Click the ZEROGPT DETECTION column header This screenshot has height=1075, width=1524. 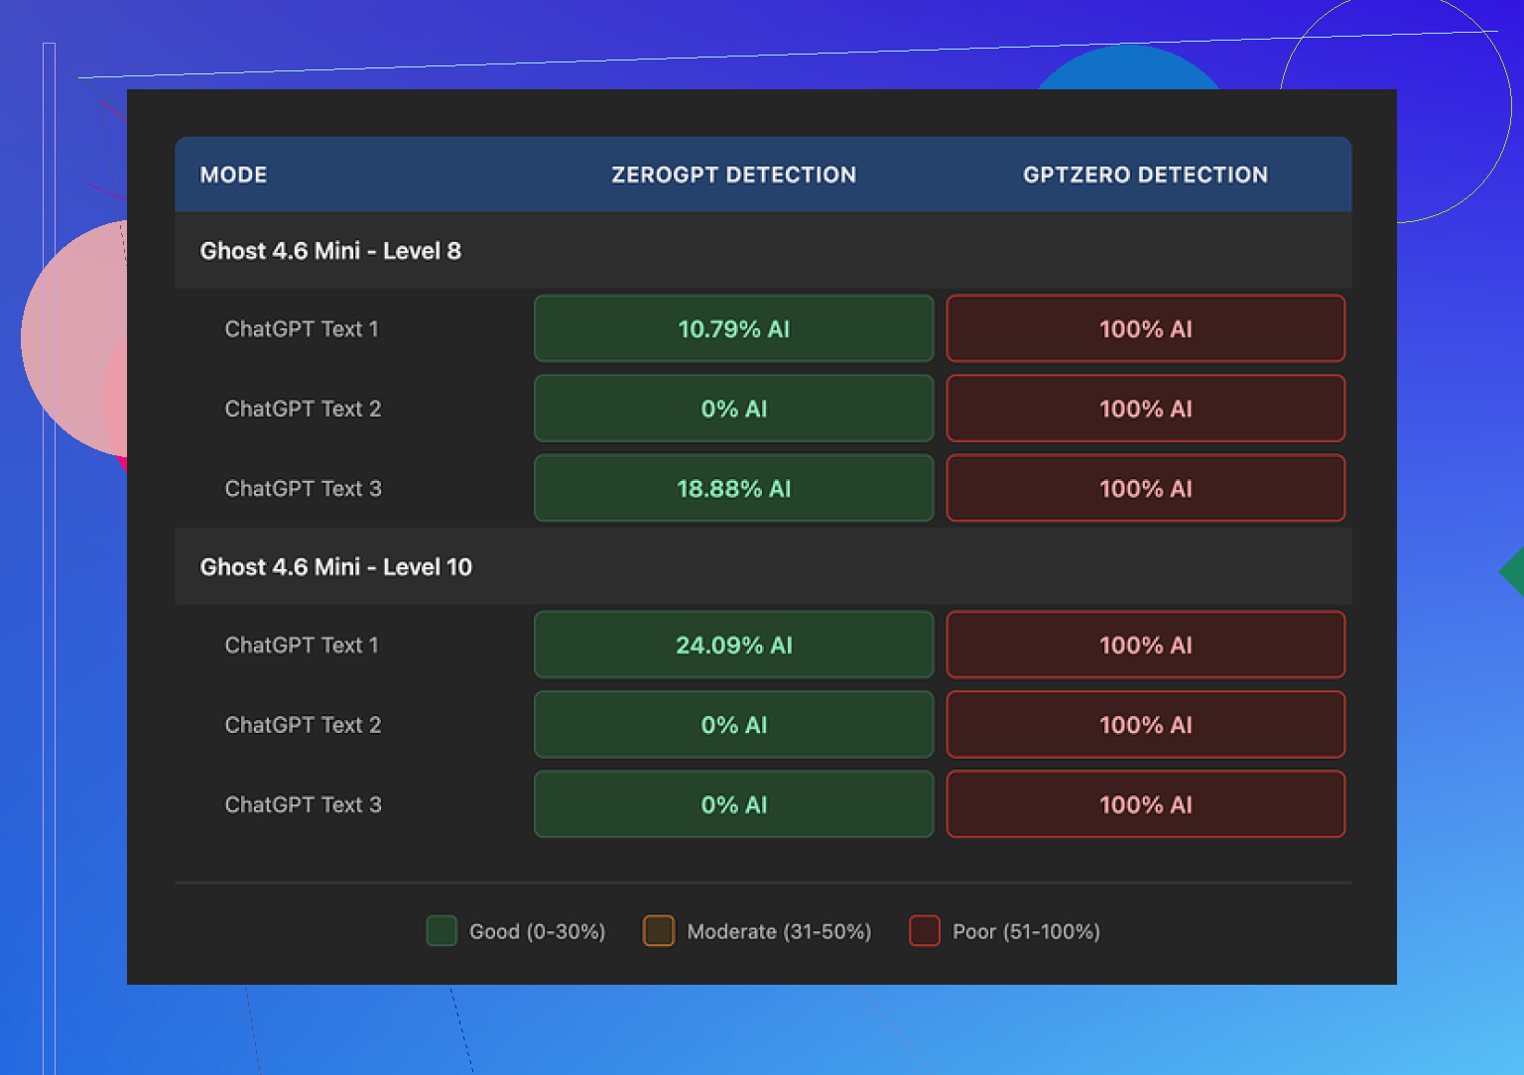733,175
